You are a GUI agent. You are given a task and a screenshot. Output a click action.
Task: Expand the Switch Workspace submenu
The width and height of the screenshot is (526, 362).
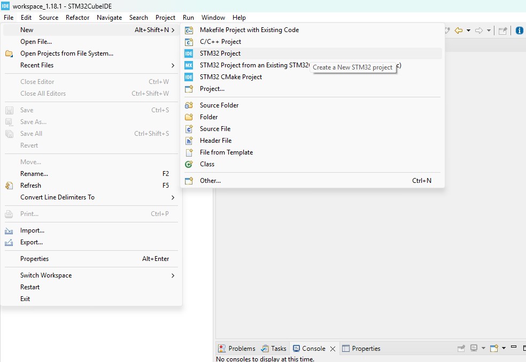pyautogui.click(x=91, y=275)
